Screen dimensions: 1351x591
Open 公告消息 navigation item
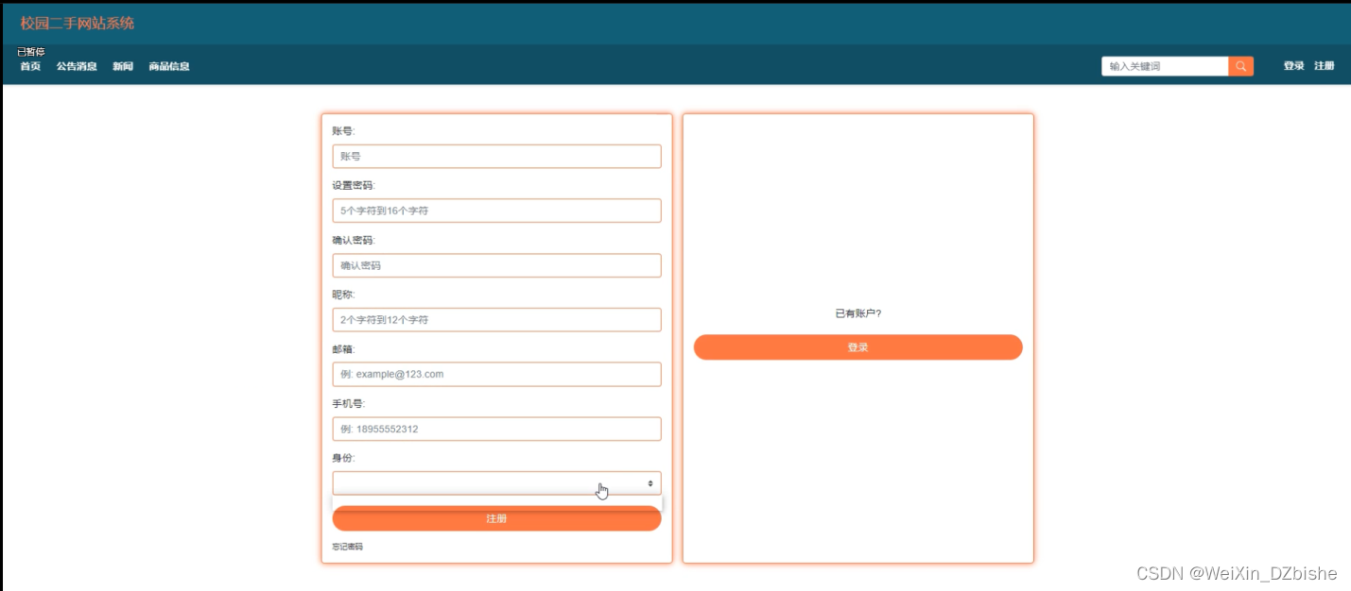77,66
